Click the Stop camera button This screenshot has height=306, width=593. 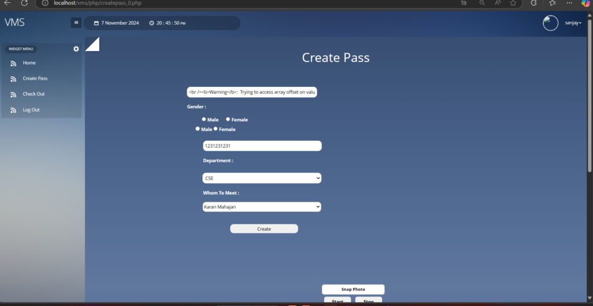coord(368,300)
